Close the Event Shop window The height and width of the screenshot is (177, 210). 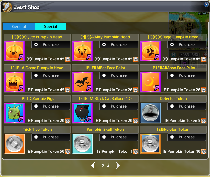point(206,4)
